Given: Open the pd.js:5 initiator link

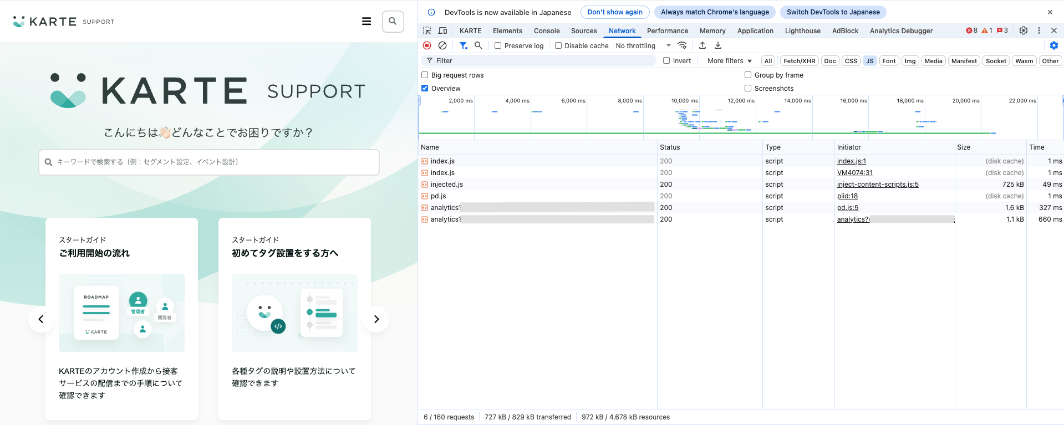Looking at the screenshot, I should (x=848, y=208).
